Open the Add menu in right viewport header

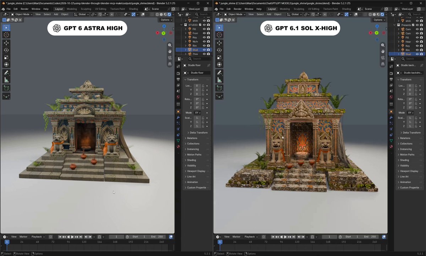pyautogui.click(x=269, y=14)
